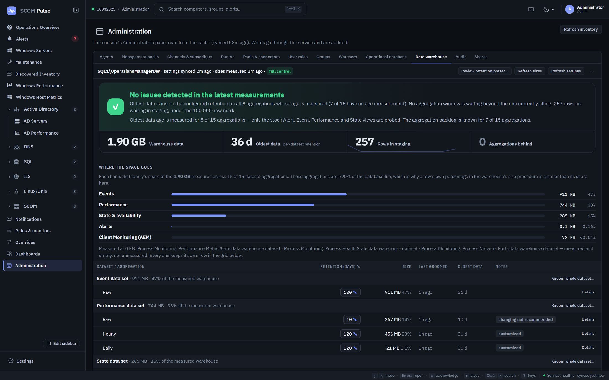Image resolution: width=609 pixels, height=380 pixels.
Task: Click the Windows Host Metrics icon
Action: (10, 97)
